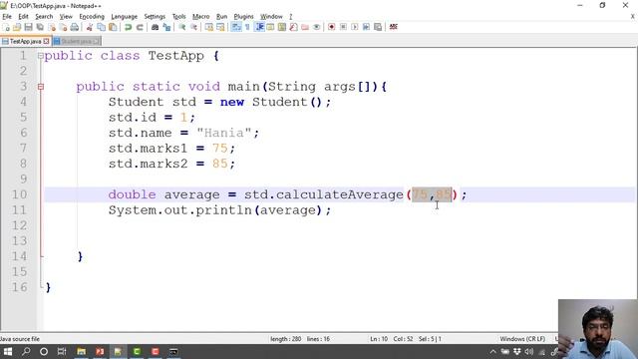Click the Copy toolbar icon
This screenshot has height=359, width=638.
point(101,27)
